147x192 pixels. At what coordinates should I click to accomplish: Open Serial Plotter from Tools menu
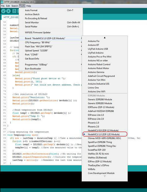coord(51,26)
